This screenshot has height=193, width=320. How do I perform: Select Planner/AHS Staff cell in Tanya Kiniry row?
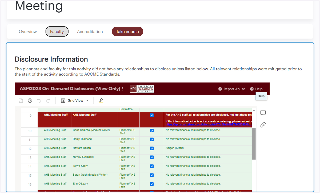tap(129, 168)
